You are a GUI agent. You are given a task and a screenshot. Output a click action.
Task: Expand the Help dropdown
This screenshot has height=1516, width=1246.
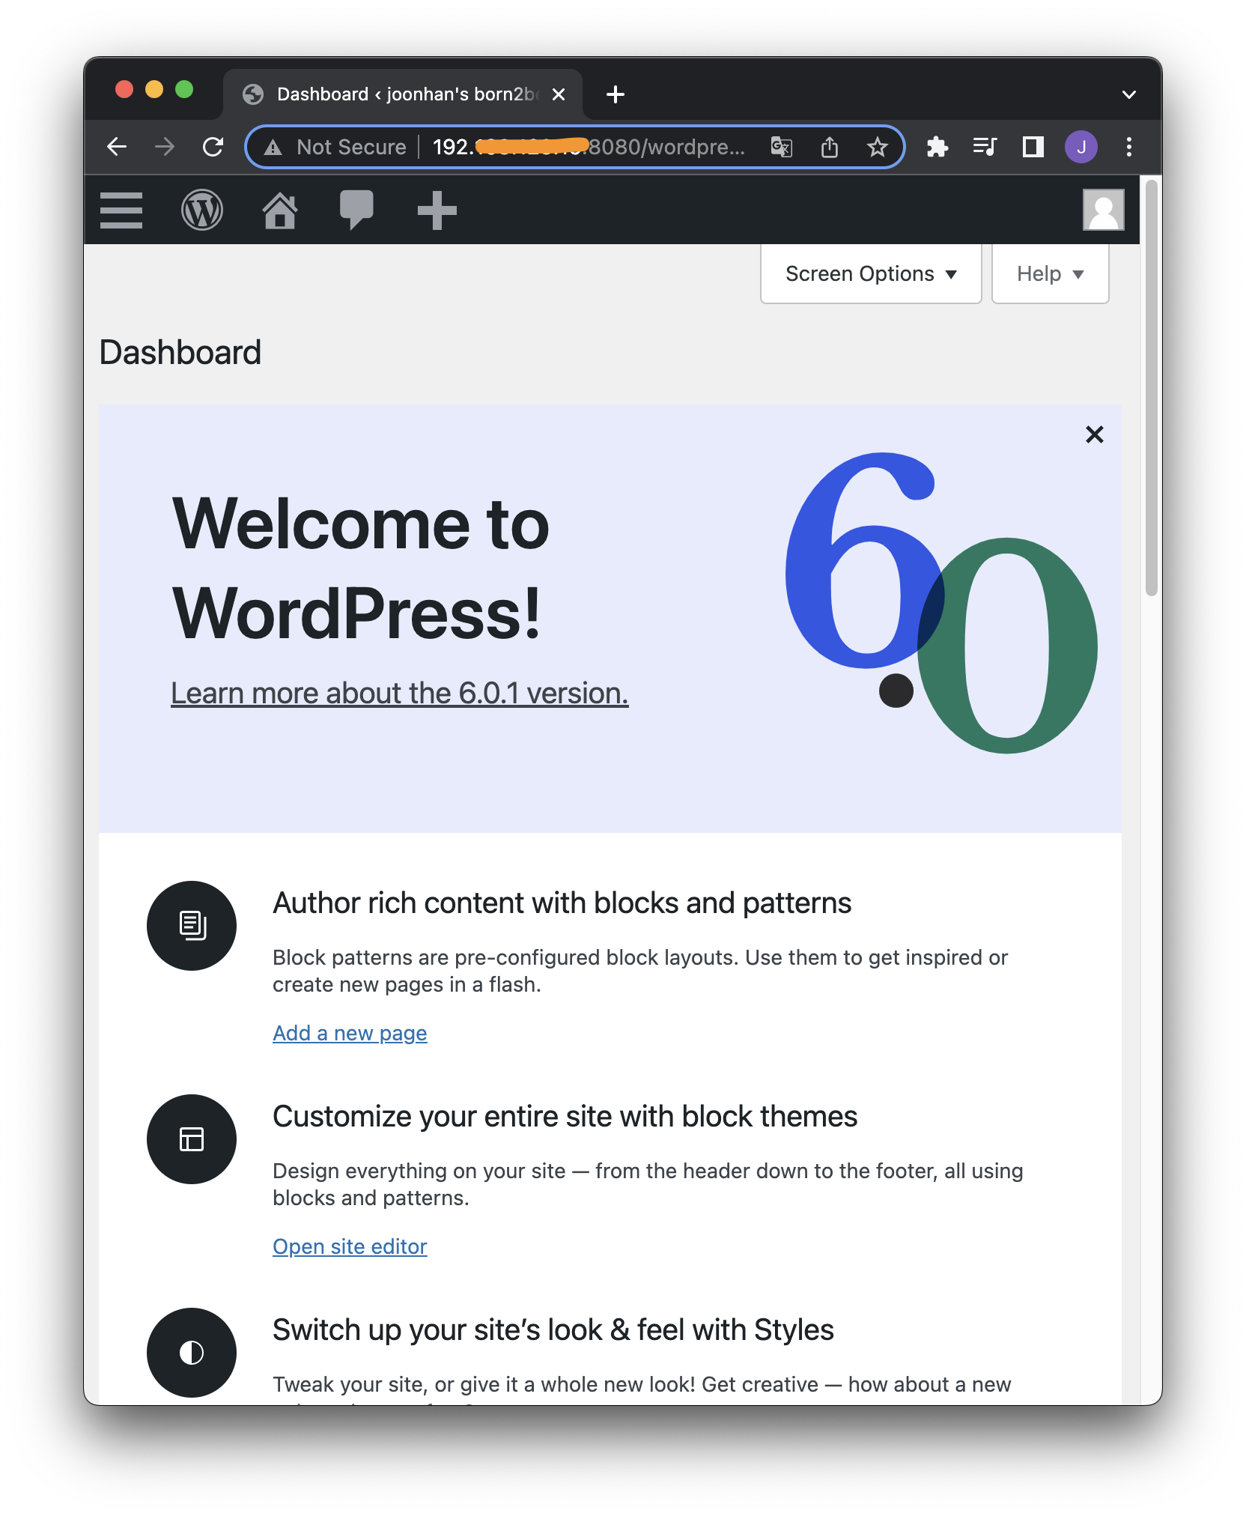coord(1050,274)
